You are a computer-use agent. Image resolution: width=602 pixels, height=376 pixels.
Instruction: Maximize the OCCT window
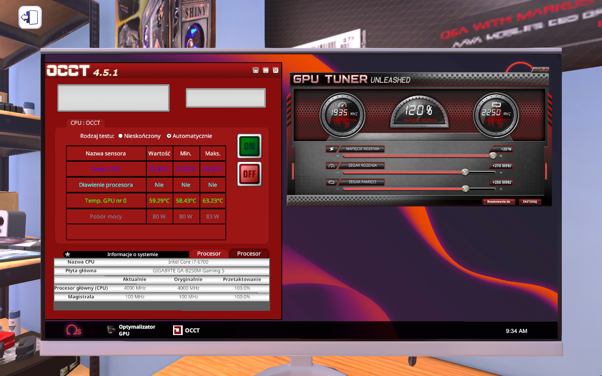pos(256,70)
